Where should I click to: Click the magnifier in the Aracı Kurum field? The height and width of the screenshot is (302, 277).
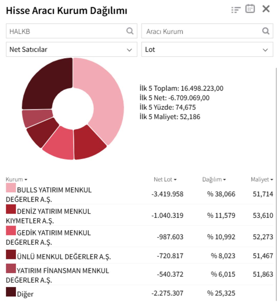coord(265,31)
